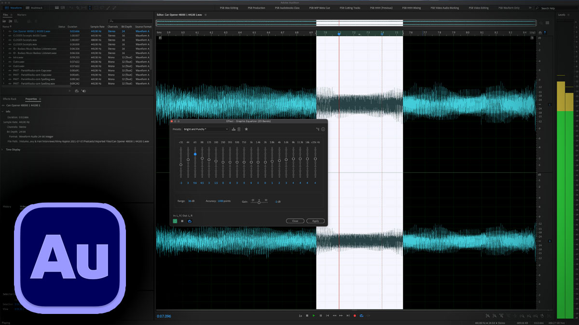Adjust the 8k Hz band slider

pos(293,158)
